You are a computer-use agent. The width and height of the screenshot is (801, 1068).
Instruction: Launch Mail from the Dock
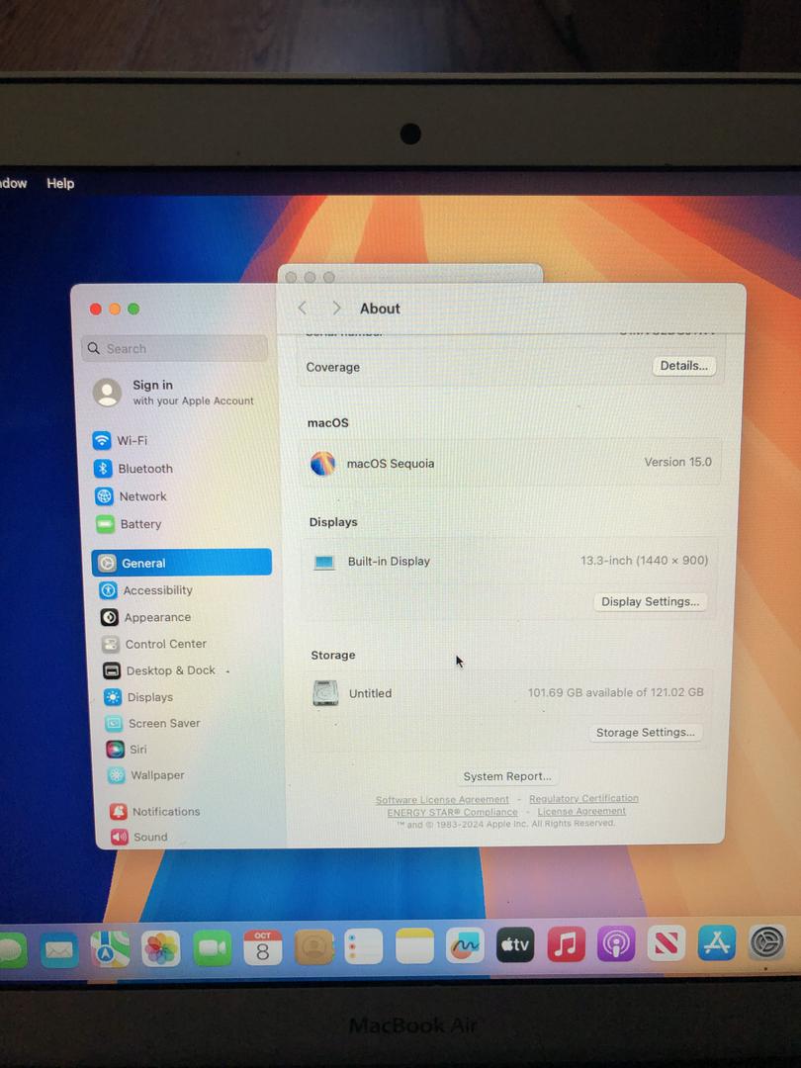coord(59,949)
